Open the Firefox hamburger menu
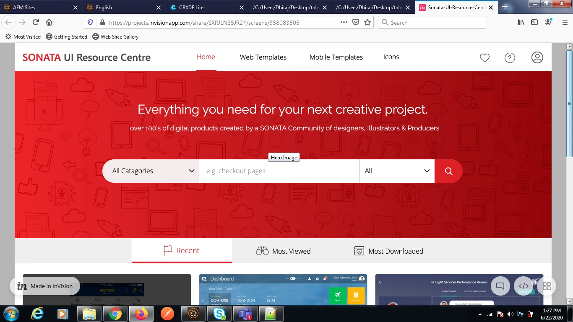Viewport: 573px width, 322px height. coord(565,23)
